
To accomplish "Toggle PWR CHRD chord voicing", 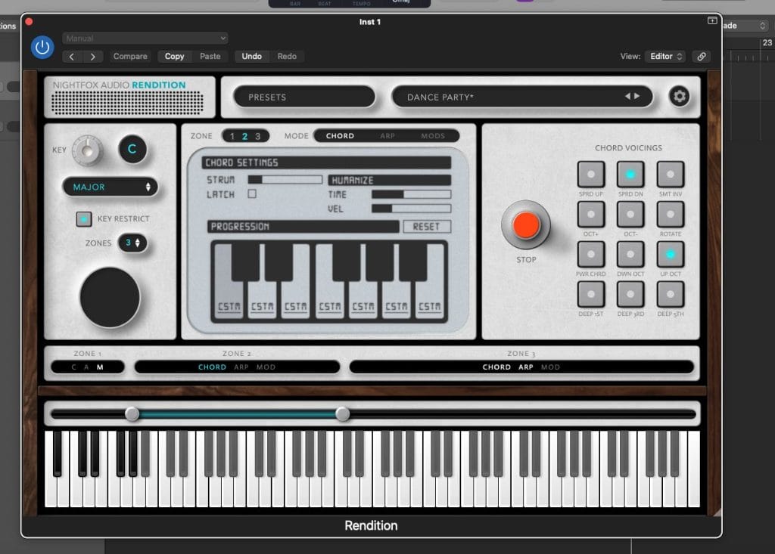I will [x=590, y=254].
